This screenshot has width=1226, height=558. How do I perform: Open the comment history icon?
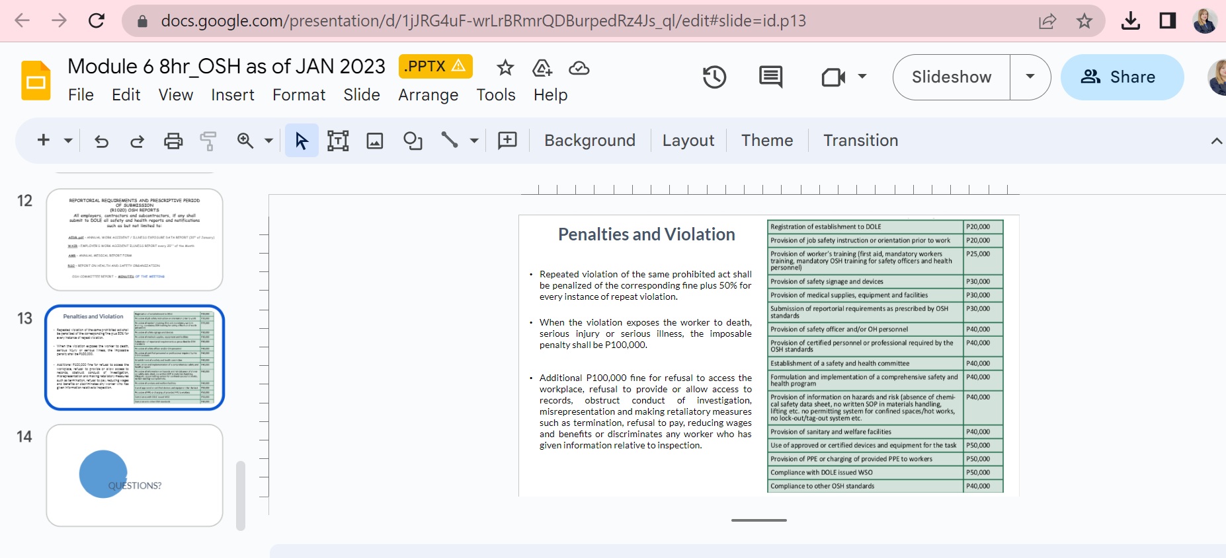click(771, 77)
